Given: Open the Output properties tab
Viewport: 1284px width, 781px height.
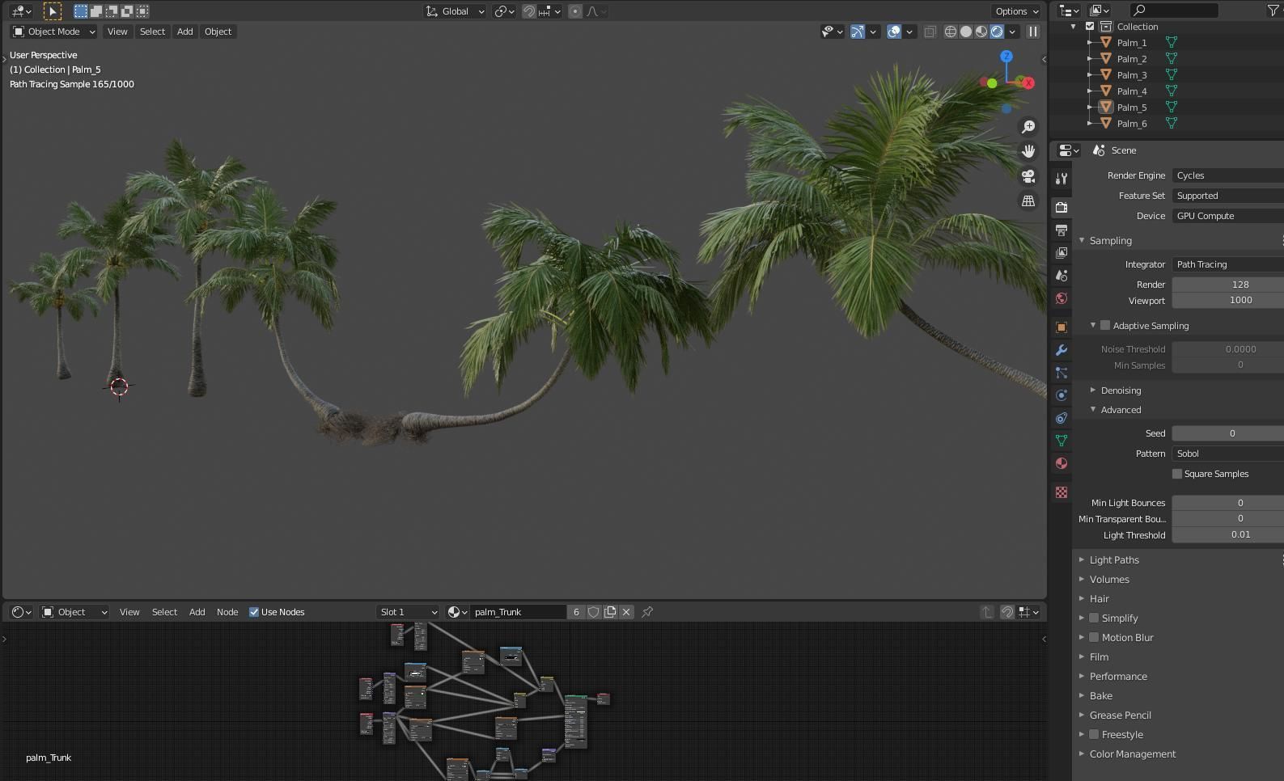Looking at the screenshot, I should (1062, 230).
